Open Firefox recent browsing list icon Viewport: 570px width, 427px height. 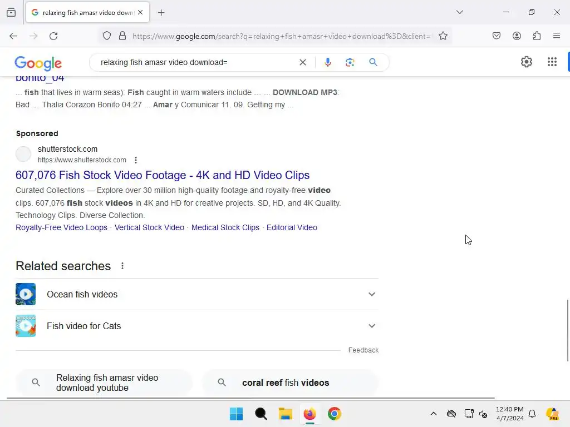tap(11, 12)
